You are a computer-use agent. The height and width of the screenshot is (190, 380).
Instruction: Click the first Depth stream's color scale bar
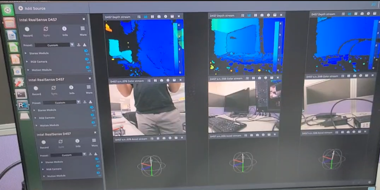coord(181,45)
